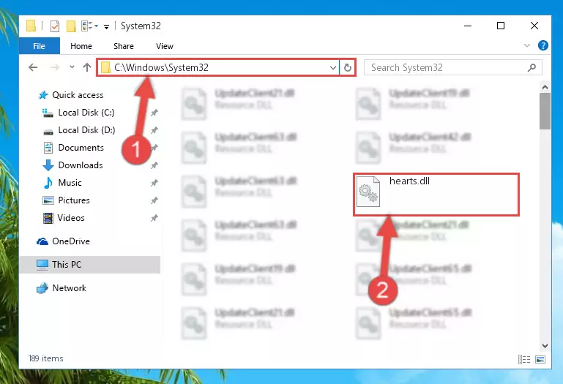Click the hearts.dll gear file icon
This screenshot has width=563, height=384.
(368, 192)
